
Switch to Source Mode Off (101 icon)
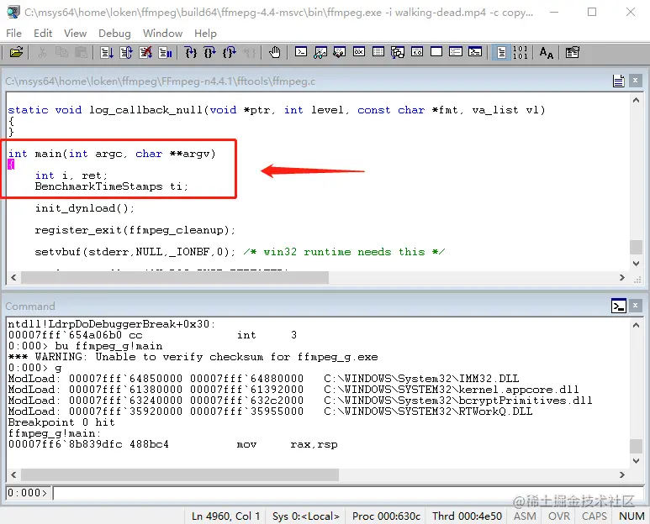(521, 53)
